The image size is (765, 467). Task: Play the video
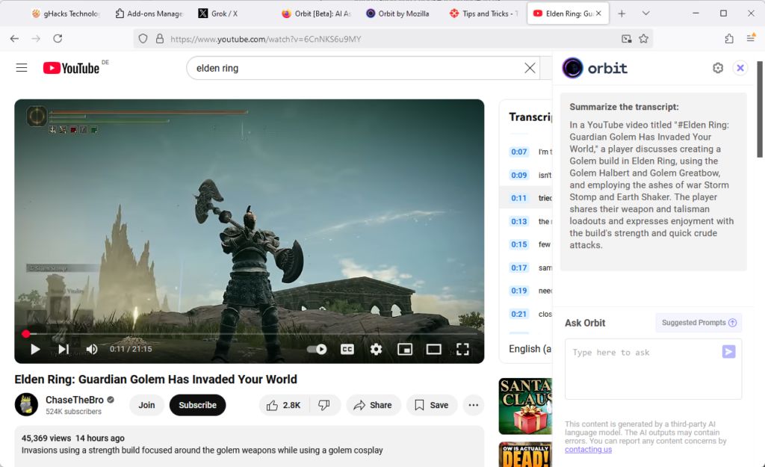pyautogui.click(x=35, y=349)
